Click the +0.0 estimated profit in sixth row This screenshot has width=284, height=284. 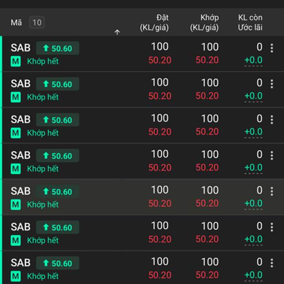click(253, 240)
